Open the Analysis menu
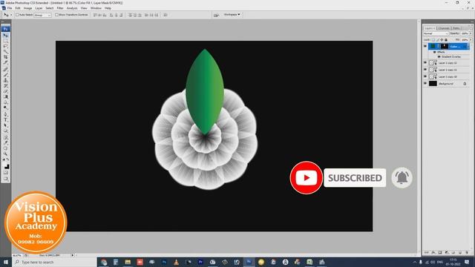This screenshot has width=475, height=267. click(72, 8)
